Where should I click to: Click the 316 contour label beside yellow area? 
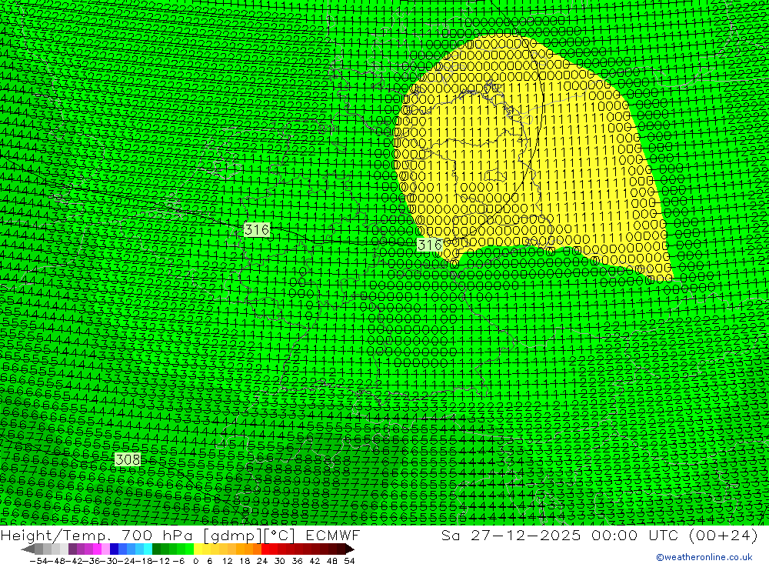[430, 245]
